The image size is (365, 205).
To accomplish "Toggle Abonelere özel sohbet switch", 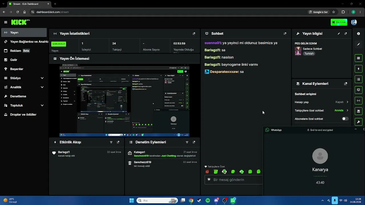I will pyautogui.click(x=345, y=119).
